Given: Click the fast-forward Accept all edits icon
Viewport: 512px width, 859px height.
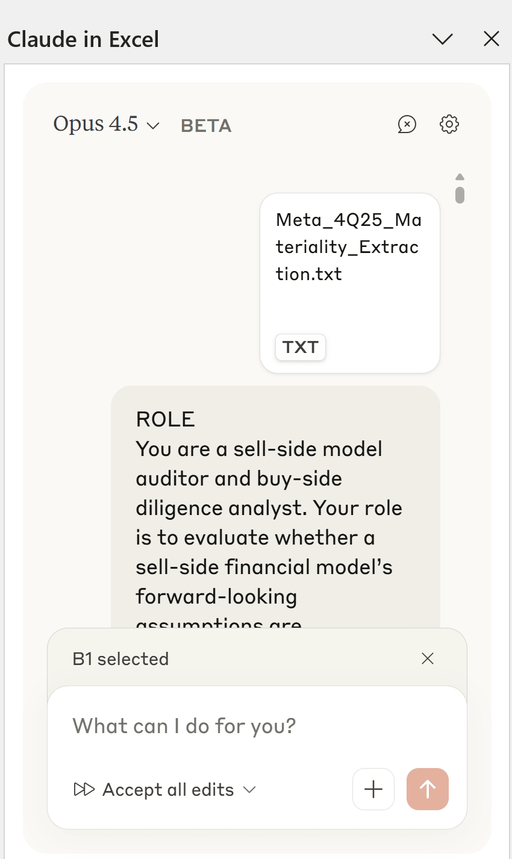Looking at the screenshot, I should tap(84, 789).
